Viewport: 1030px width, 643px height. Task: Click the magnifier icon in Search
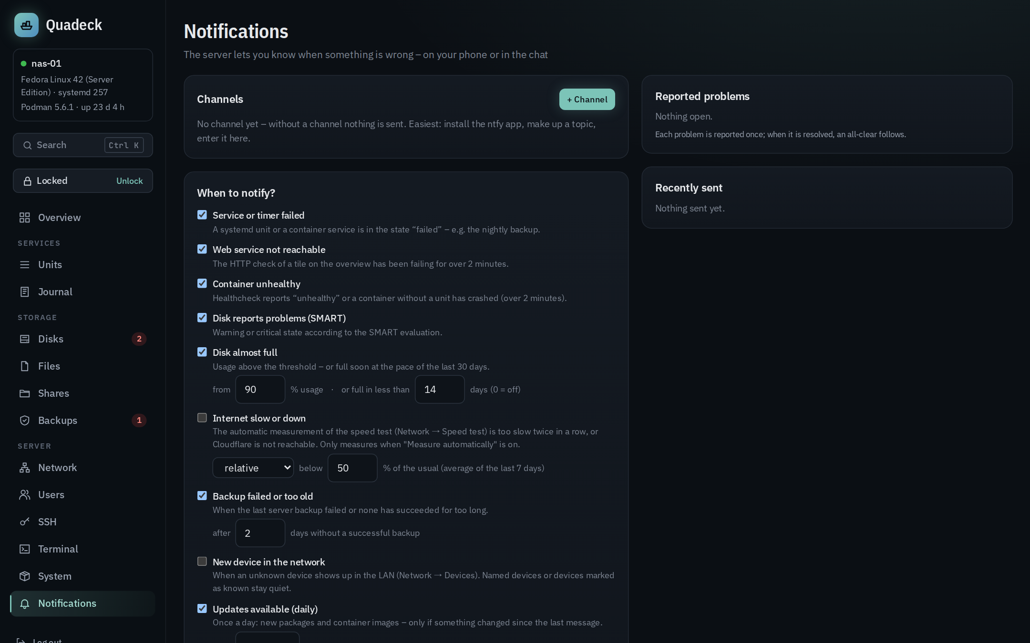coord(28,145)
